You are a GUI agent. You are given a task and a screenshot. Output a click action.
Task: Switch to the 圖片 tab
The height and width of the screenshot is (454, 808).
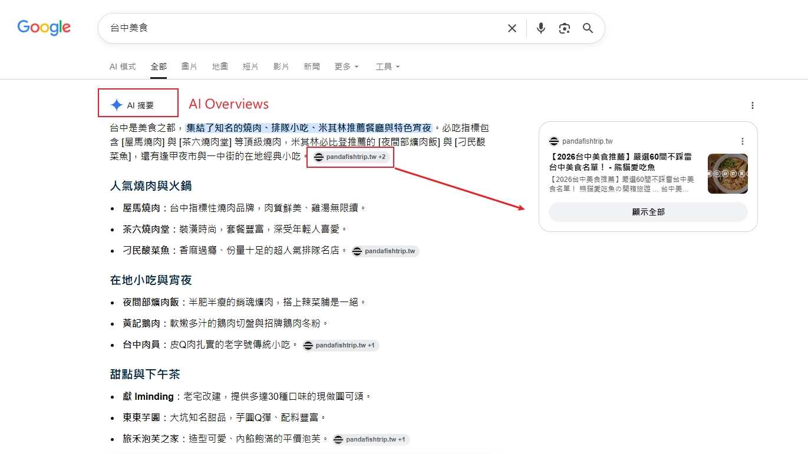pos(189,67)
